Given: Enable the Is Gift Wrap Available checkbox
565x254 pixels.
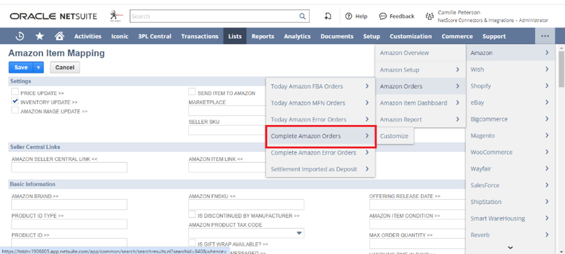Looking at the screenshot, I should point(192,243).
